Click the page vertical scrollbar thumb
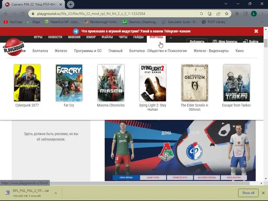 click(x=266, y=43)
